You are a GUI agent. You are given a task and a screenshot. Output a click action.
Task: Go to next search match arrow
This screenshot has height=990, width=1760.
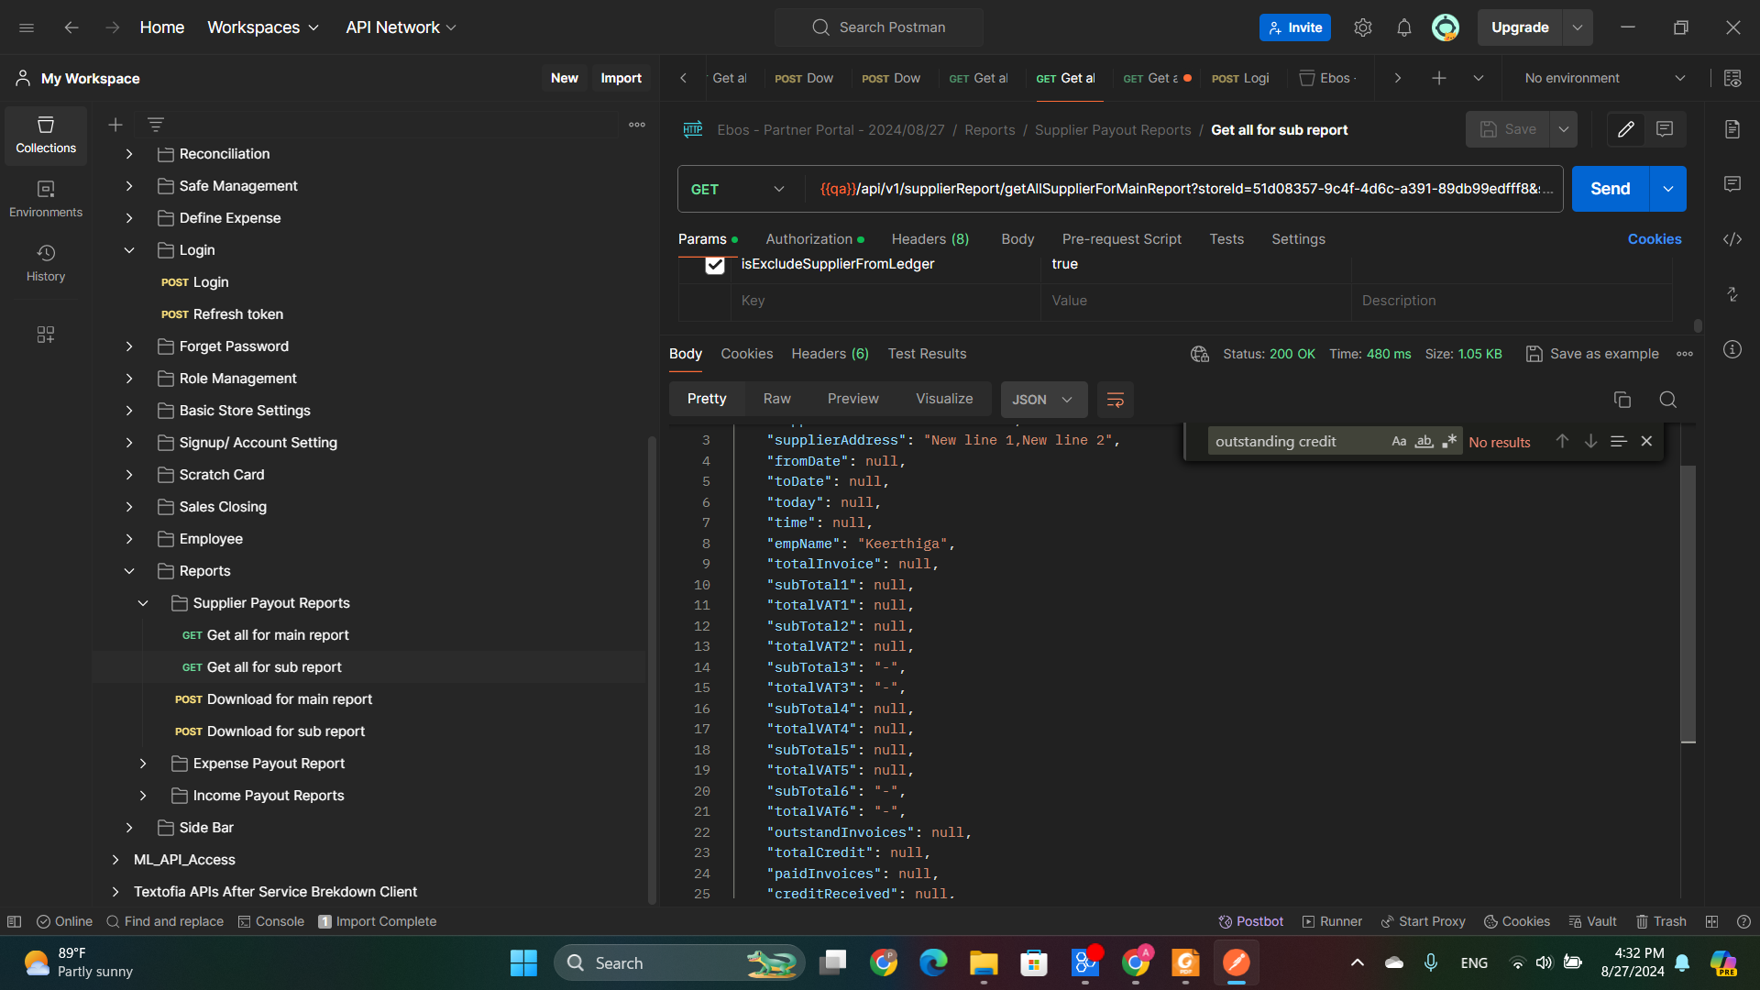[1590, 441]
